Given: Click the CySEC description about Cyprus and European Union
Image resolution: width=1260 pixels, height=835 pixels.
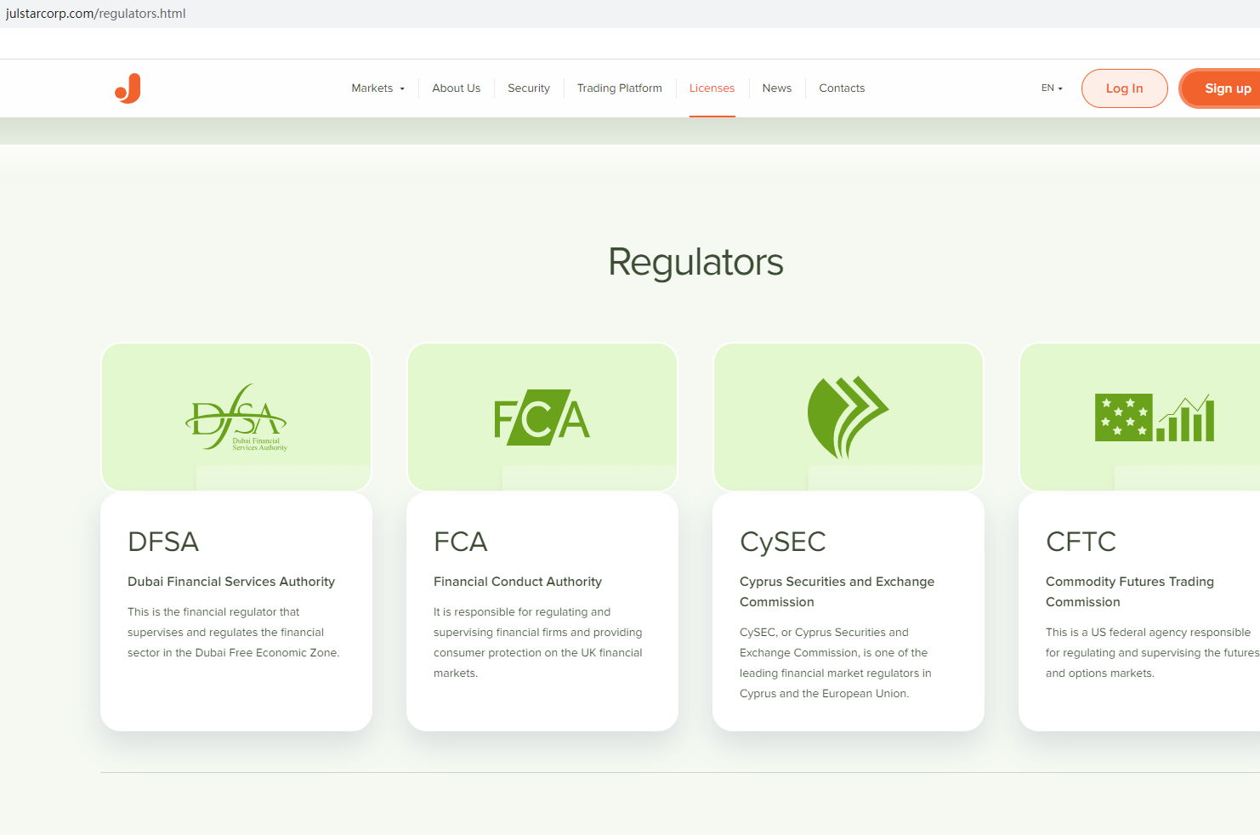Looking at the screenshot, I should (x=836, y=663).
